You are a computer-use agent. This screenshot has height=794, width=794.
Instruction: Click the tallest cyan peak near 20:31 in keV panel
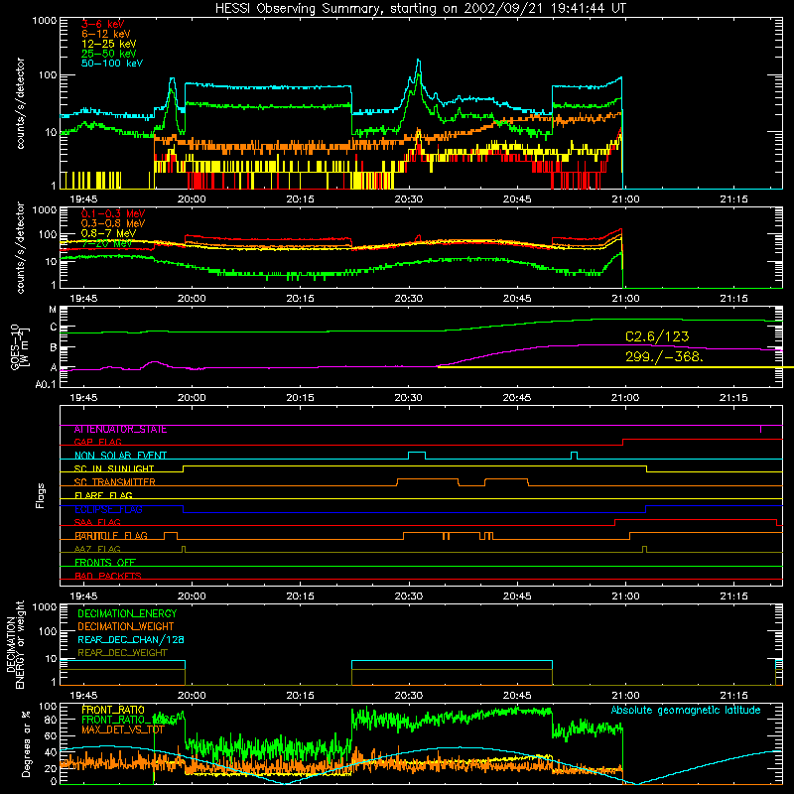pos(418,62)
